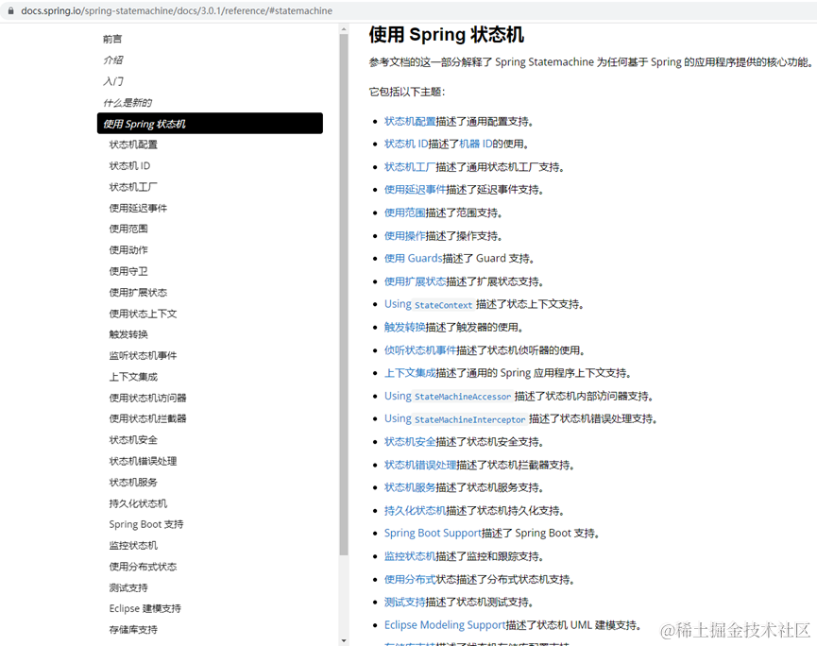Go to 状态机配置 in sidebar
Image resolution: width=817 pixels, height=646 pixels.
click(x=133, y=144)
